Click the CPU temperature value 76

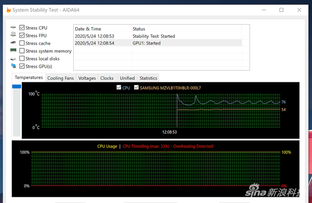point(283,102)
